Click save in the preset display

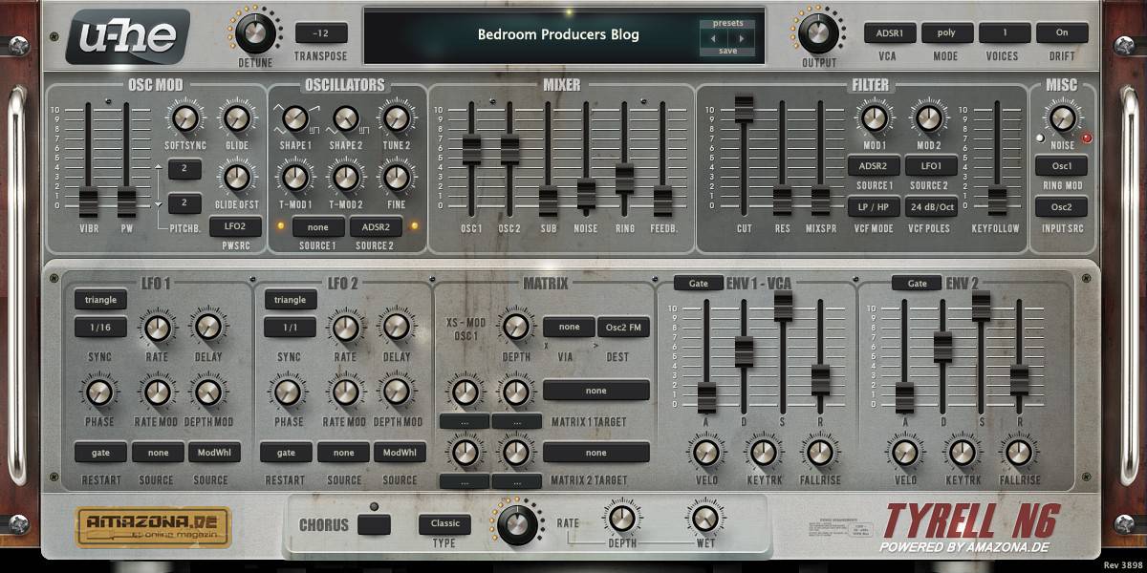(727, 52)
